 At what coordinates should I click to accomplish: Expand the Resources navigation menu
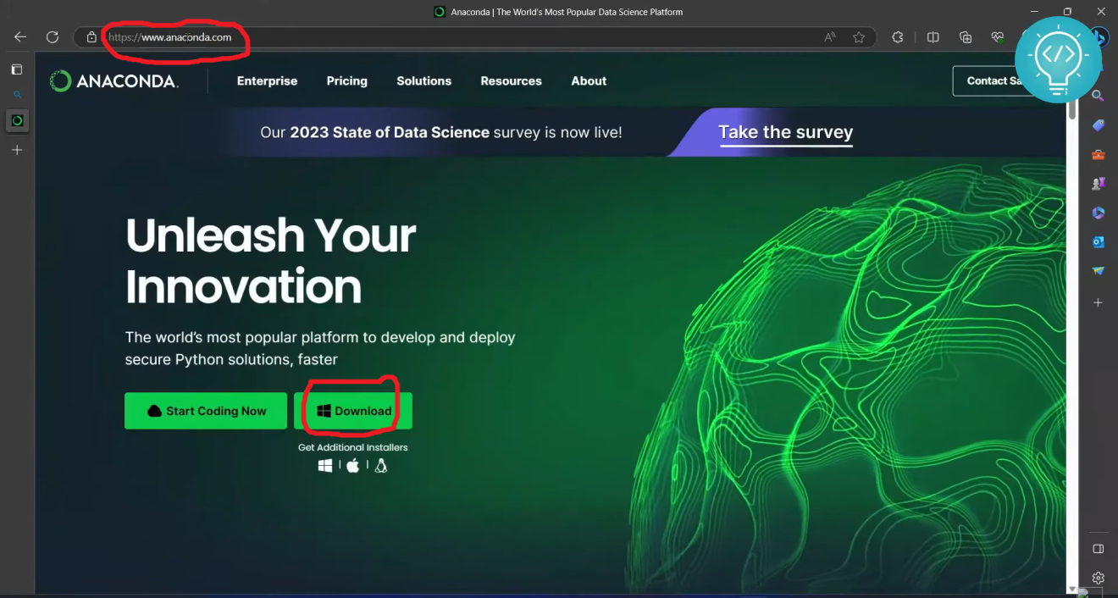(x=511, y=81)
